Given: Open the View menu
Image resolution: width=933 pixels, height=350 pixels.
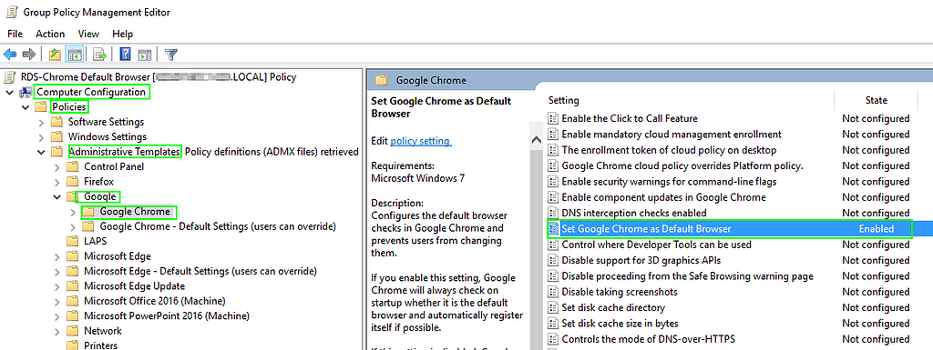Looking at the screenshot, I should (x=88, y=34).
